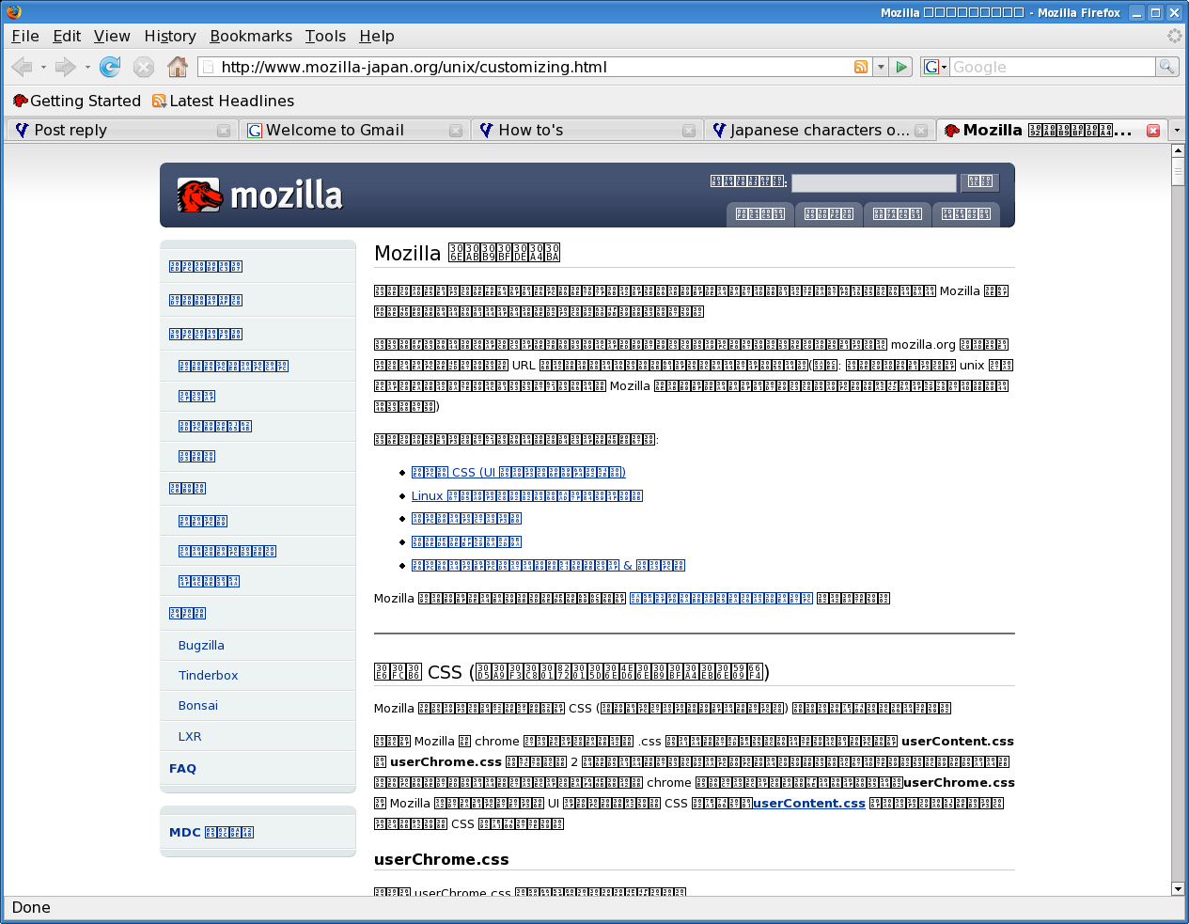
Task: Follow the Linux bullet list link
Action: click(x=527, y=496)
